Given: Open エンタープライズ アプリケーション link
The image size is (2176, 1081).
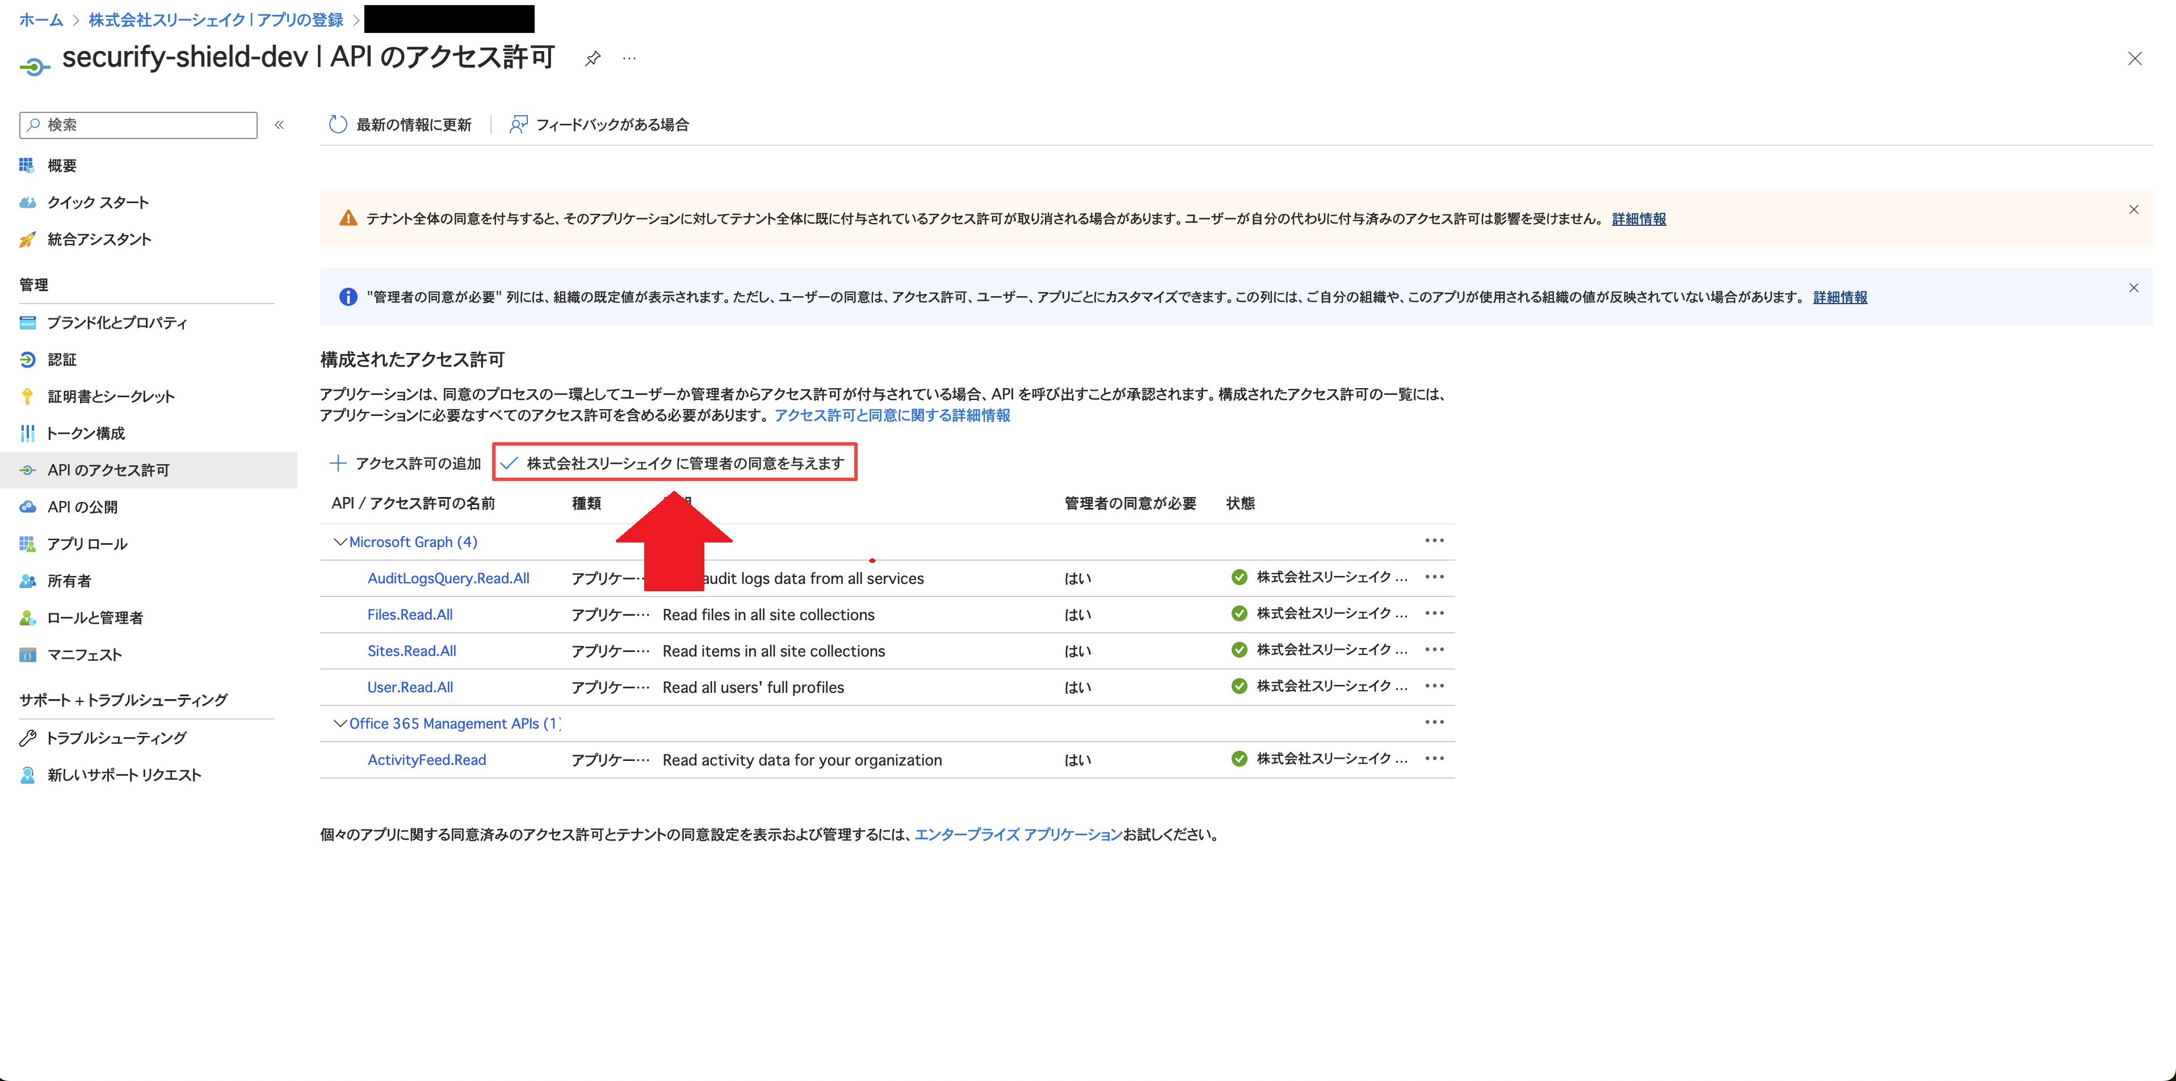Looking at the screenshot, I should coord(1018,834).
